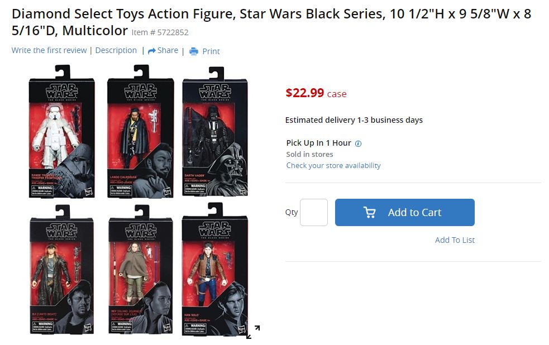Viewport: 549px width, 345px height.
Task: Click the Share text link
Action: pos(168,50)
